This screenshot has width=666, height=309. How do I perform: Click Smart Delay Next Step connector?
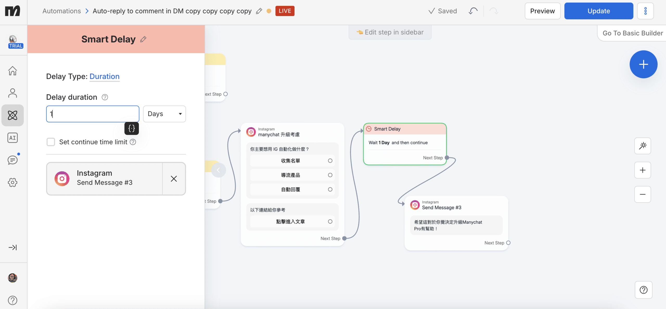[x=447, y=158]
